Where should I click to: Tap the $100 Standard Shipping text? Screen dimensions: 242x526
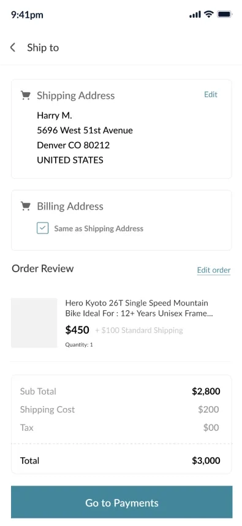139,331
